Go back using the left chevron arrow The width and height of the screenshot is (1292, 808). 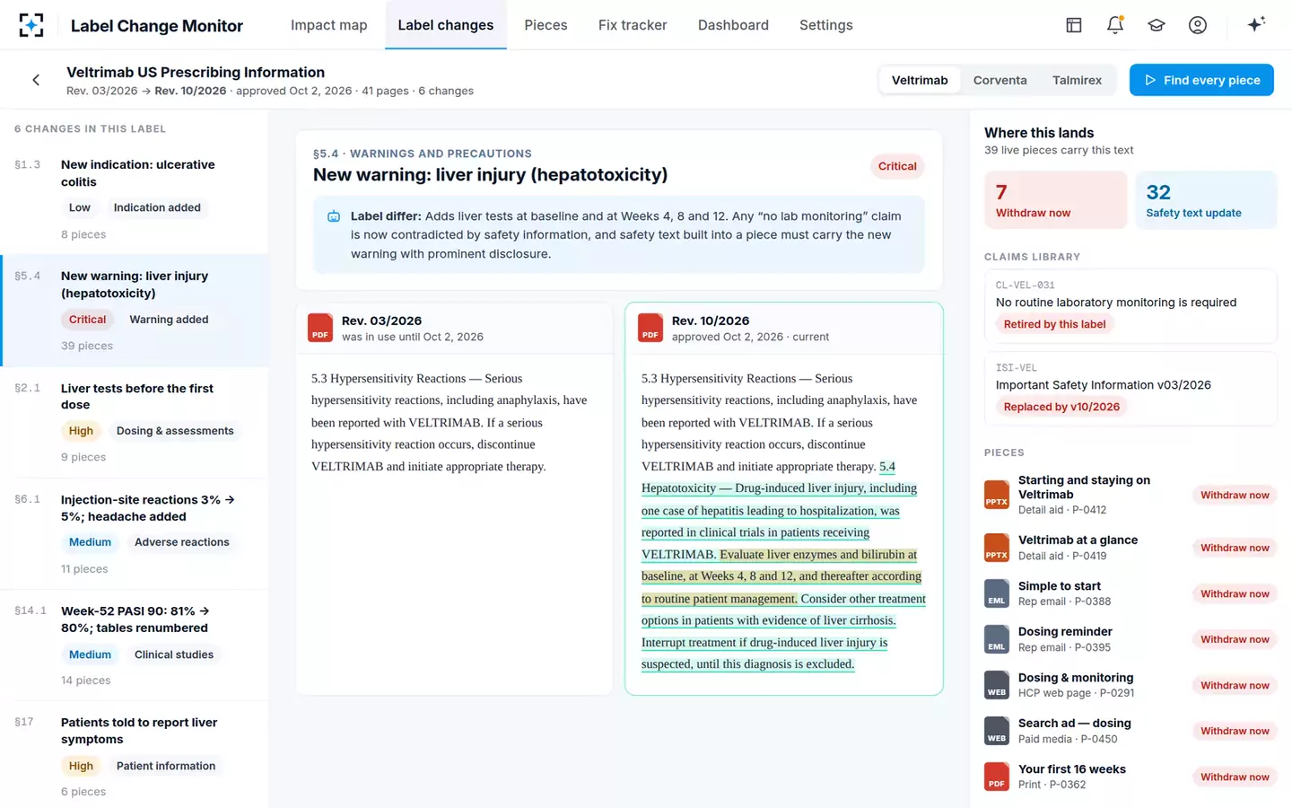tap(36, 80)
